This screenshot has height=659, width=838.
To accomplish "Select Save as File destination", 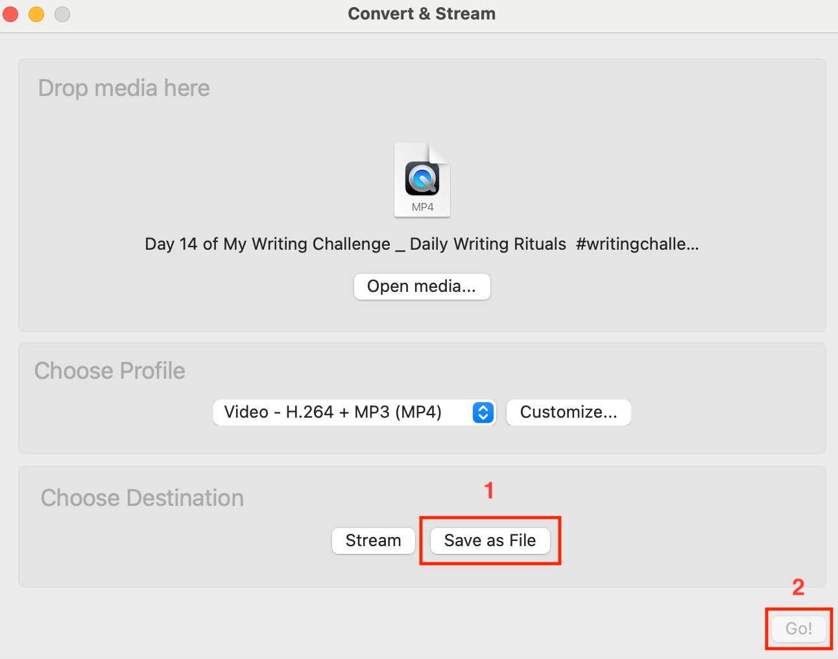I will click(x=489, y=540).
